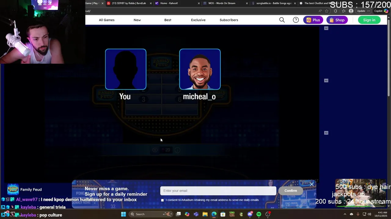
Task: Open the Best games menu item
Action: tap(168, 20)
